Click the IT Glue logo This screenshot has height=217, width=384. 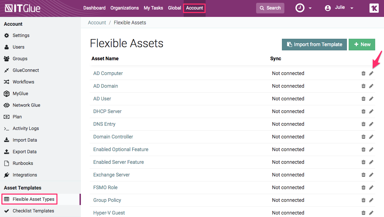tap(22, 8)
